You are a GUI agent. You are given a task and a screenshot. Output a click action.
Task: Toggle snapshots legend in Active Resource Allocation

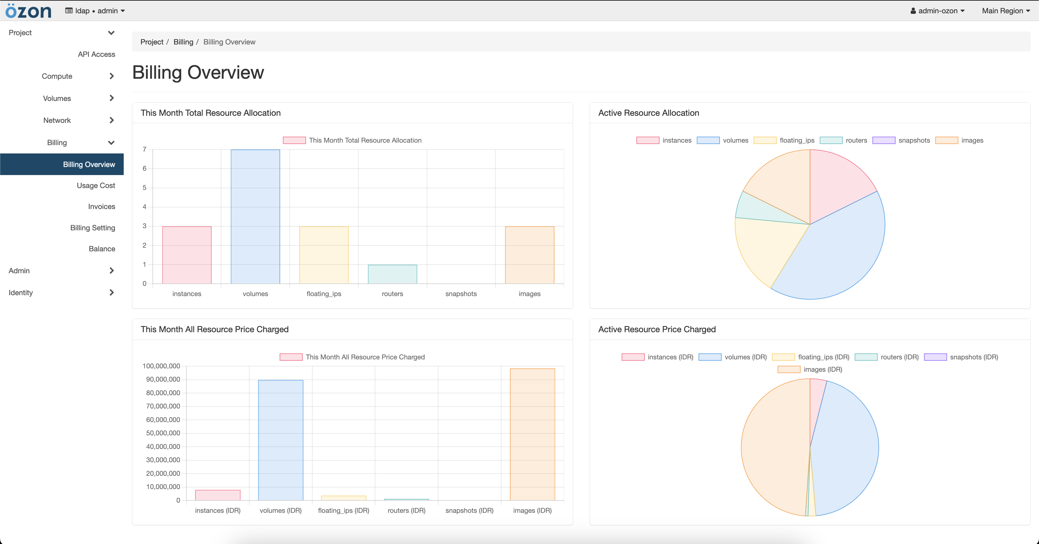901,140
